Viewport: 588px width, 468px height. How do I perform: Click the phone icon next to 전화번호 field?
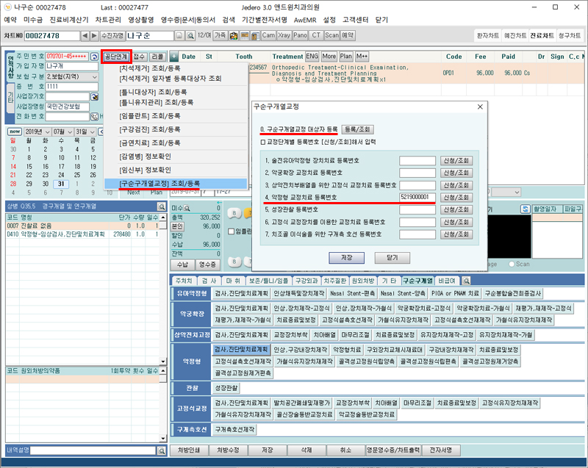tap(95, 116)
